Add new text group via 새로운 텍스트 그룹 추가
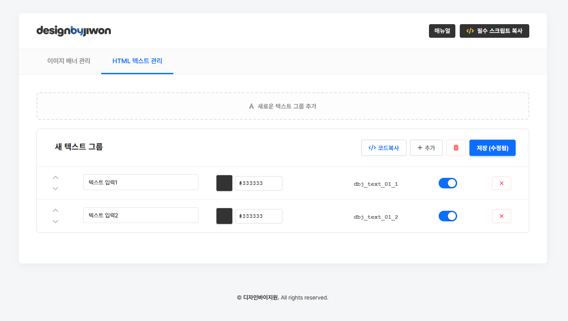Screen dimensions: 568x321 (282, 106)
